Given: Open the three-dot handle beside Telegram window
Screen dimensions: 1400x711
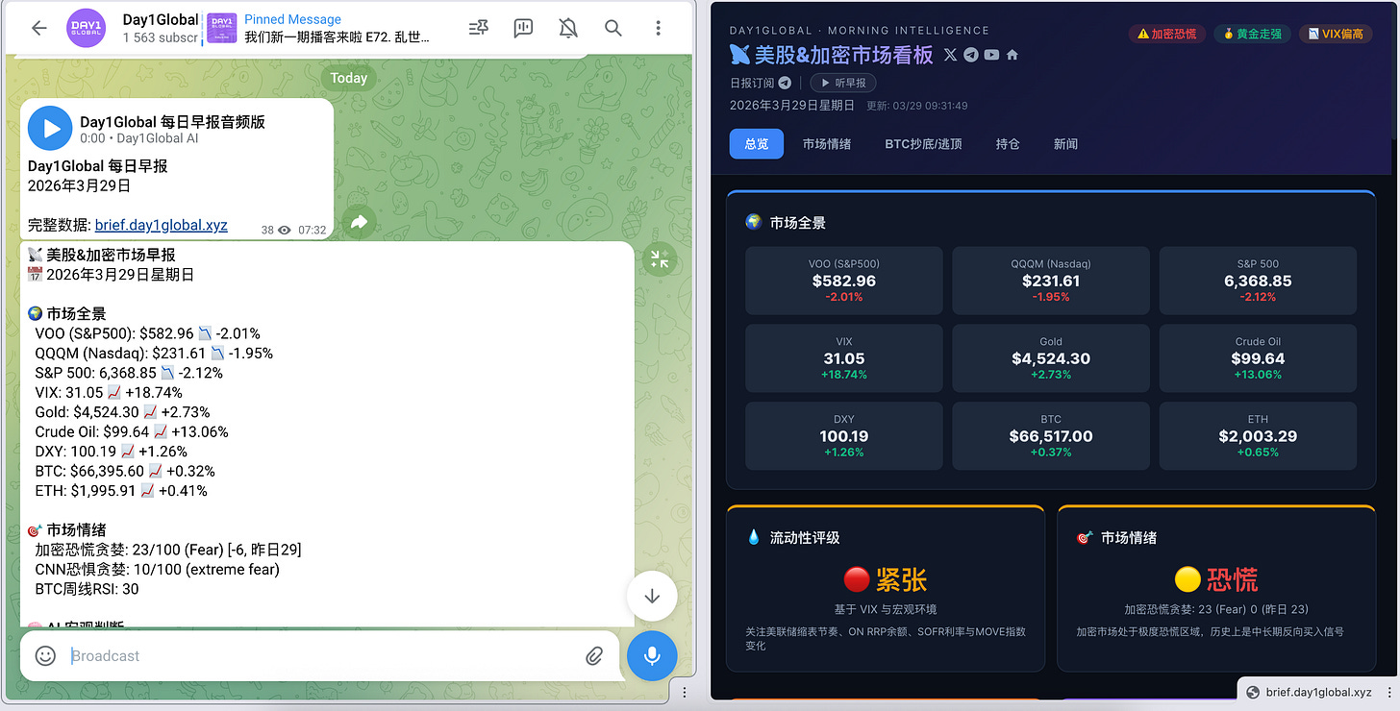Looking at the screenshot, I should point(685,692).
